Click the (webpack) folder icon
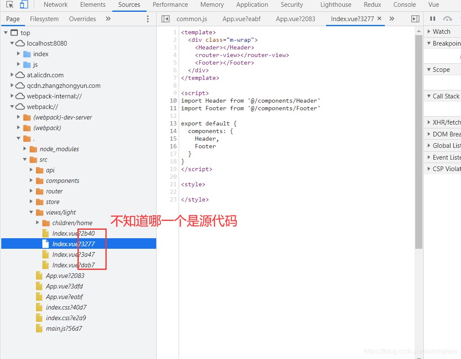Viewport: 461px width, 359px height. [27, 128]
